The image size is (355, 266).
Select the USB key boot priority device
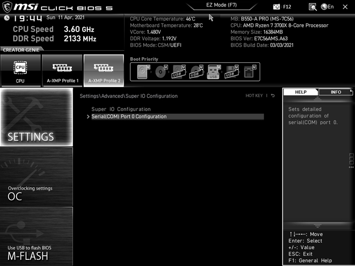[213, 72]
